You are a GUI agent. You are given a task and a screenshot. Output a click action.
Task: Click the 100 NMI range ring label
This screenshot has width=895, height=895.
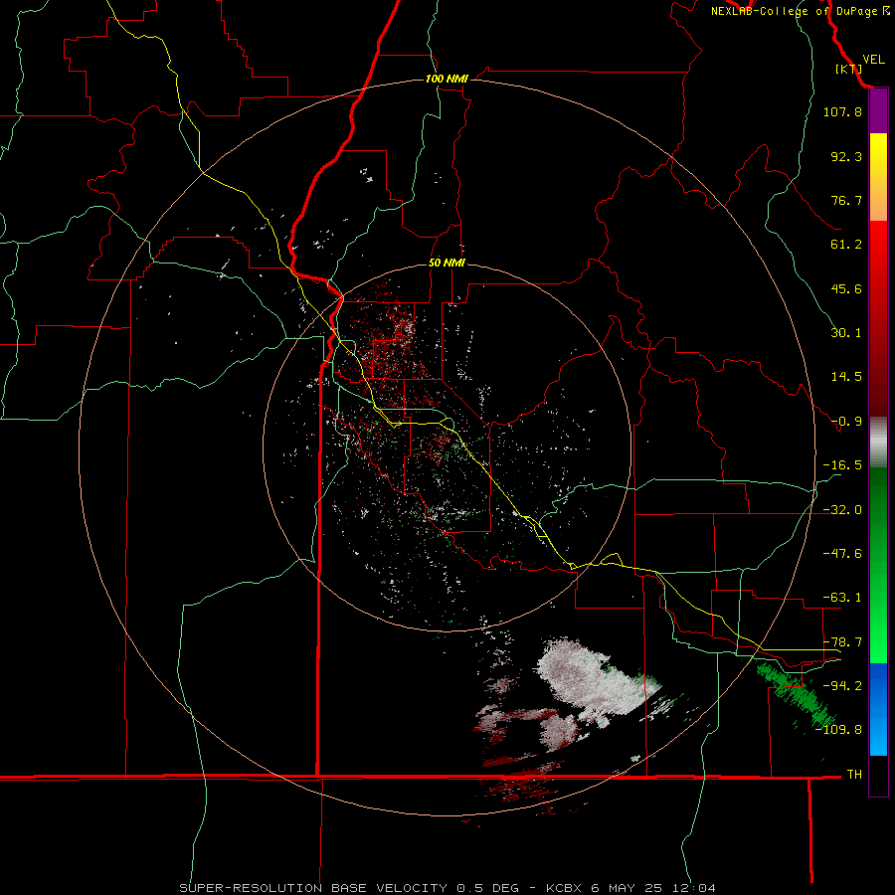pyautogui.click(x=447, y=79)
